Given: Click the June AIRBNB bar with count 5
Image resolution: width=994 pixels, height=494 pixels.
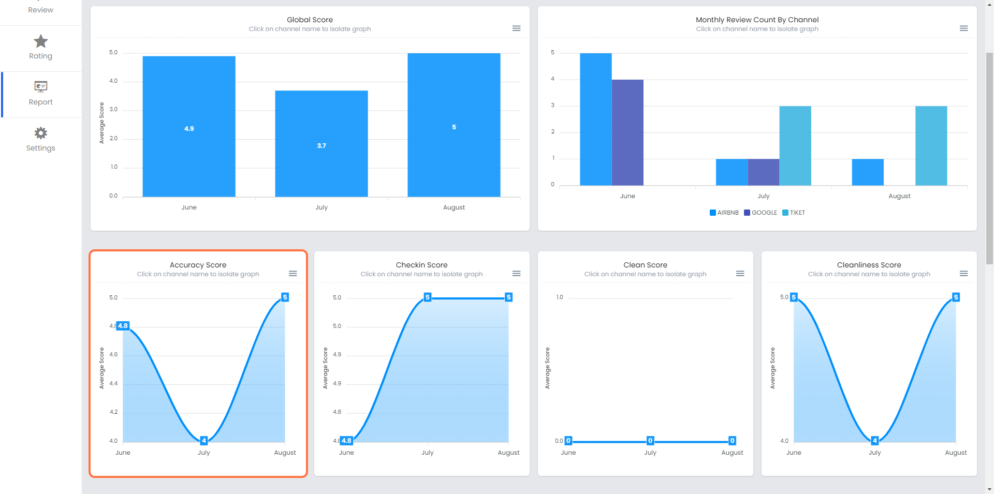Looking at the screenshot, I should point(595,119).
